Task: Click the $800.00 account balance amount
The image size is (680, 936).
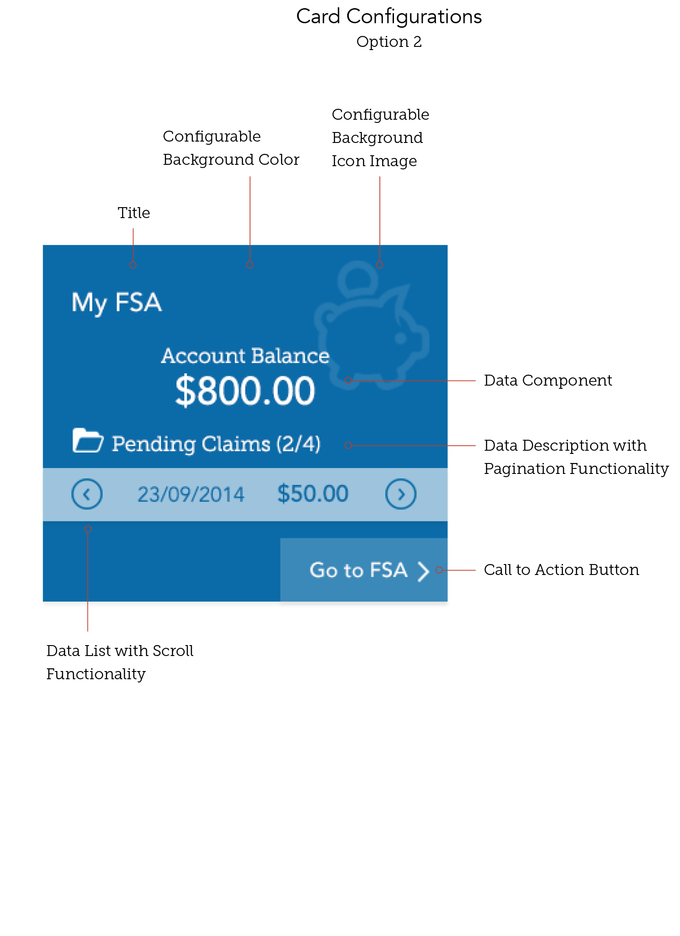Action: point(245,391)
